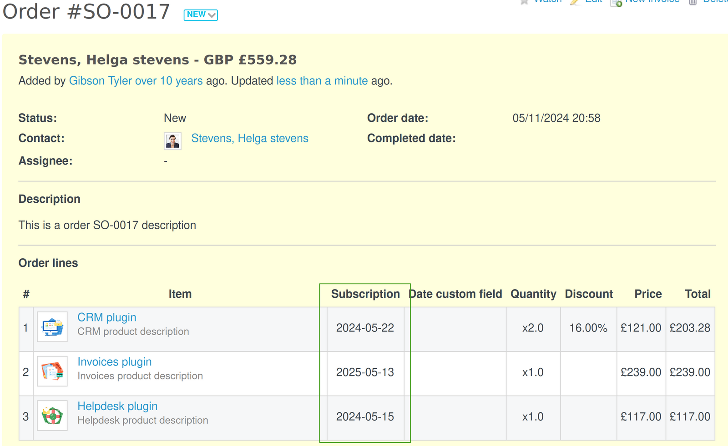
Task: Open the CRM plugin item link
Action: [106, 317]
